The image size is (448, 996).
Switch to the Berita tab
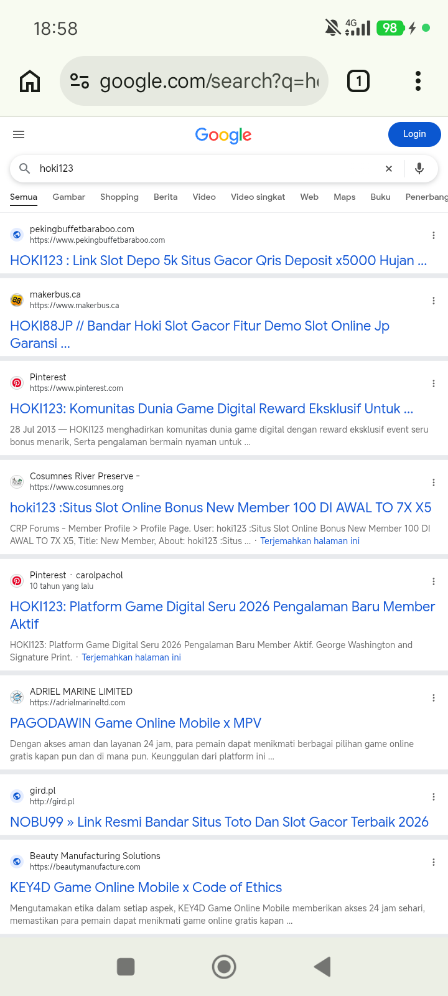[166, 197]
